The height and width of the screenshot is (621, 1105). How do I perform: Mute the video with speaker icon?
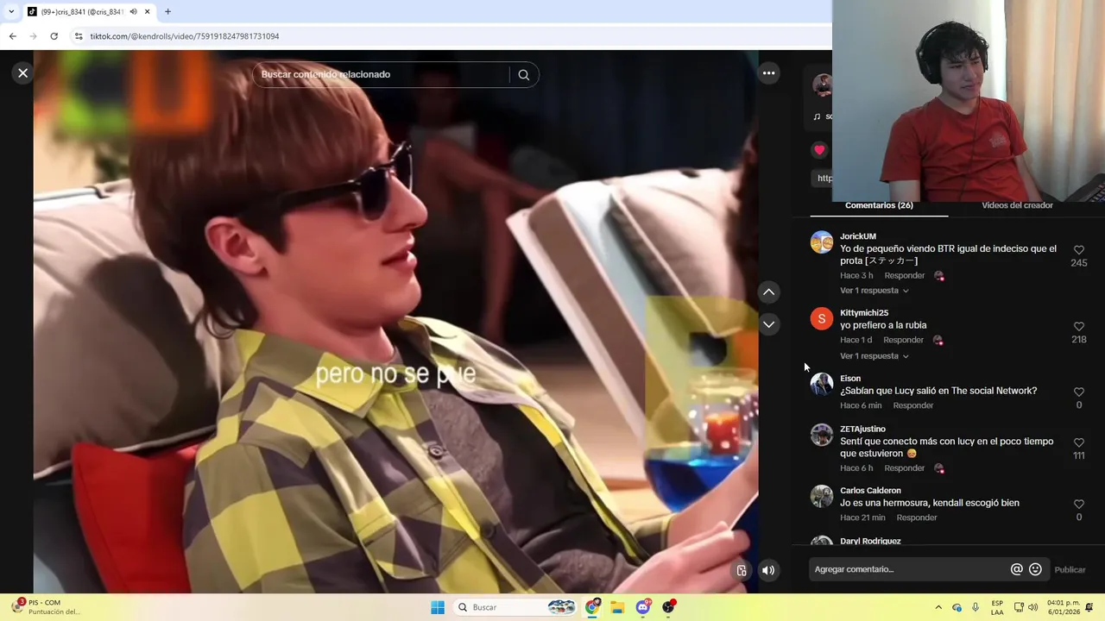tap(768, 570)
